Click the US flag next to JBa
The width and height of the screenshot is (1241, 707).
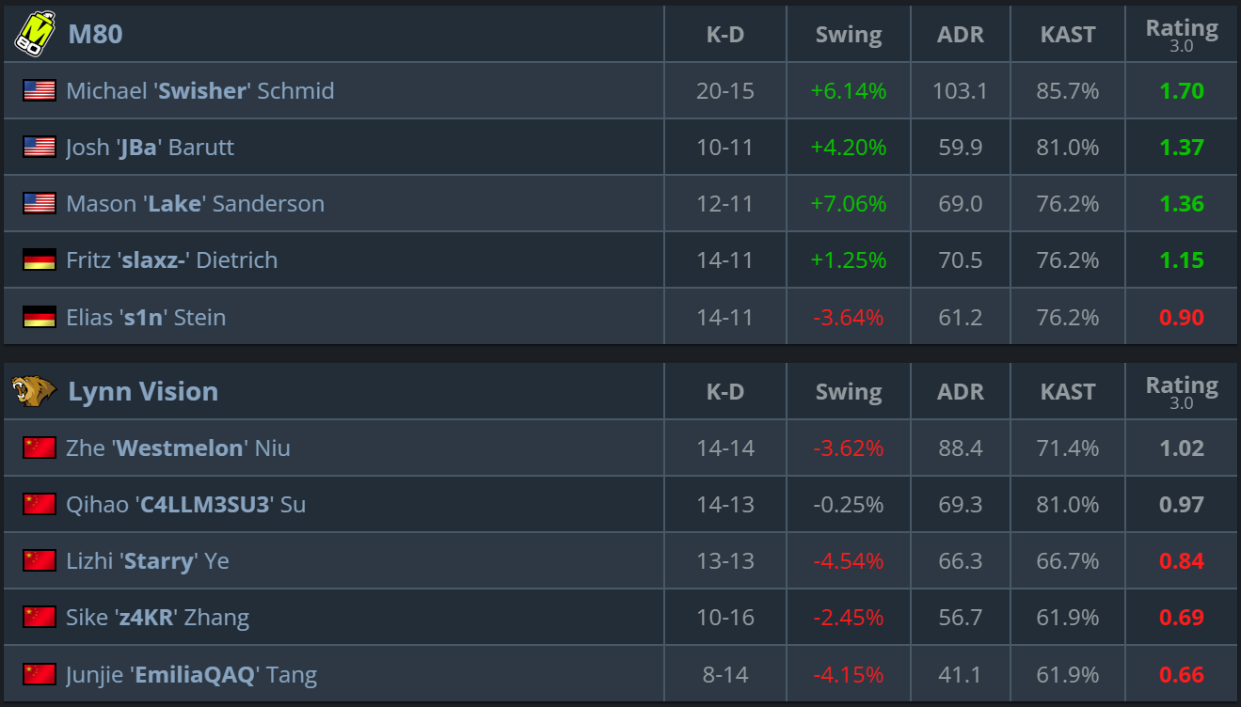tap(40, 147)
